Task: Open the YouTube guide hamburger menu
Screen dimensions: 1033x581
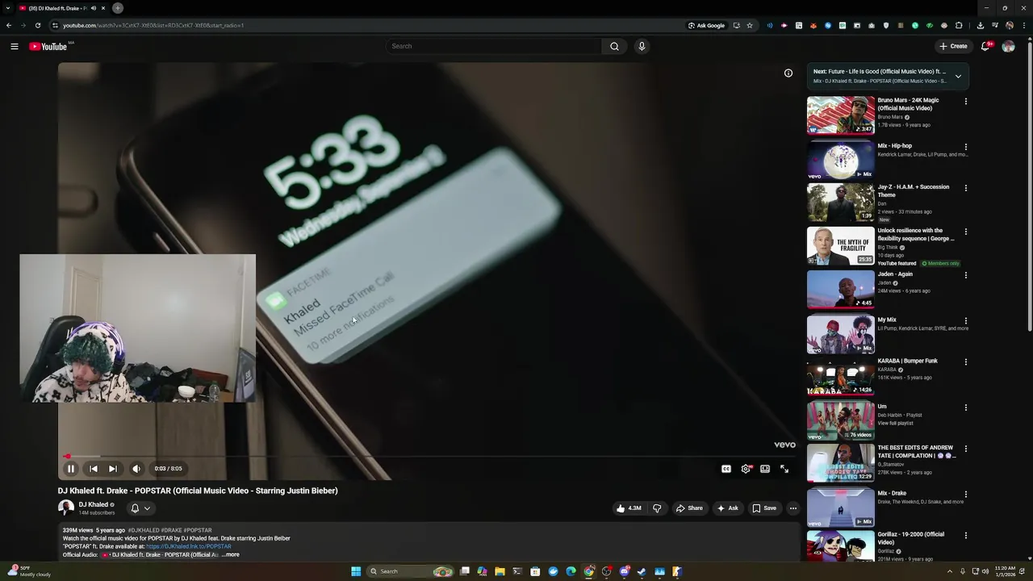Action: coord(15,46)
